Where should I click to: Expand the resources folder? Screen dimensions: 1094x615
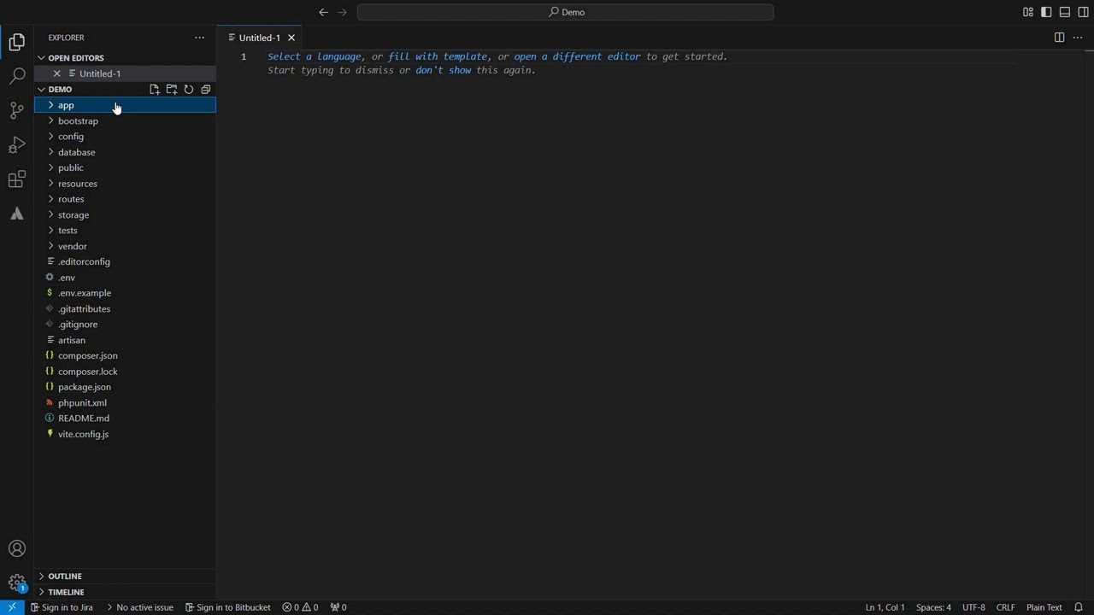pyautogui.click(x=125, y=184)
